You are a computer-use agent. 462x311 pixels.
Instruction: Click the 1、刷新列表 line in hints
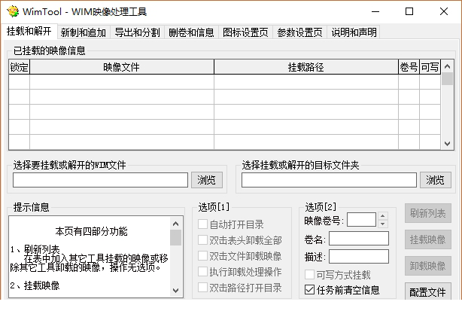pos(35,250)
